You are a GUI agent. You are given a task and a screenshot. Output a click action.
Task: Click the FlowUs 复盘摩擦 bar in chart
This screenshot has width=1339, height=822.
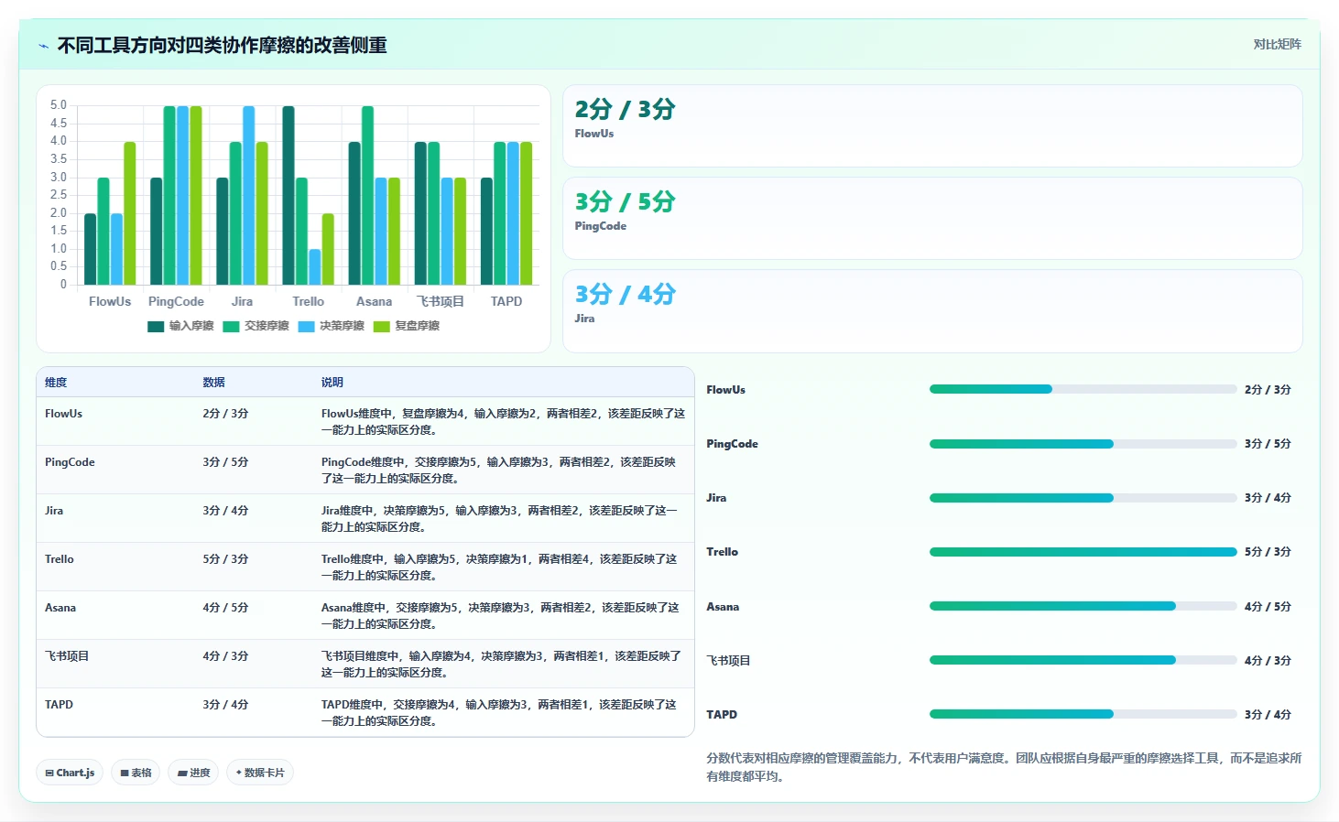coord(130,213)
